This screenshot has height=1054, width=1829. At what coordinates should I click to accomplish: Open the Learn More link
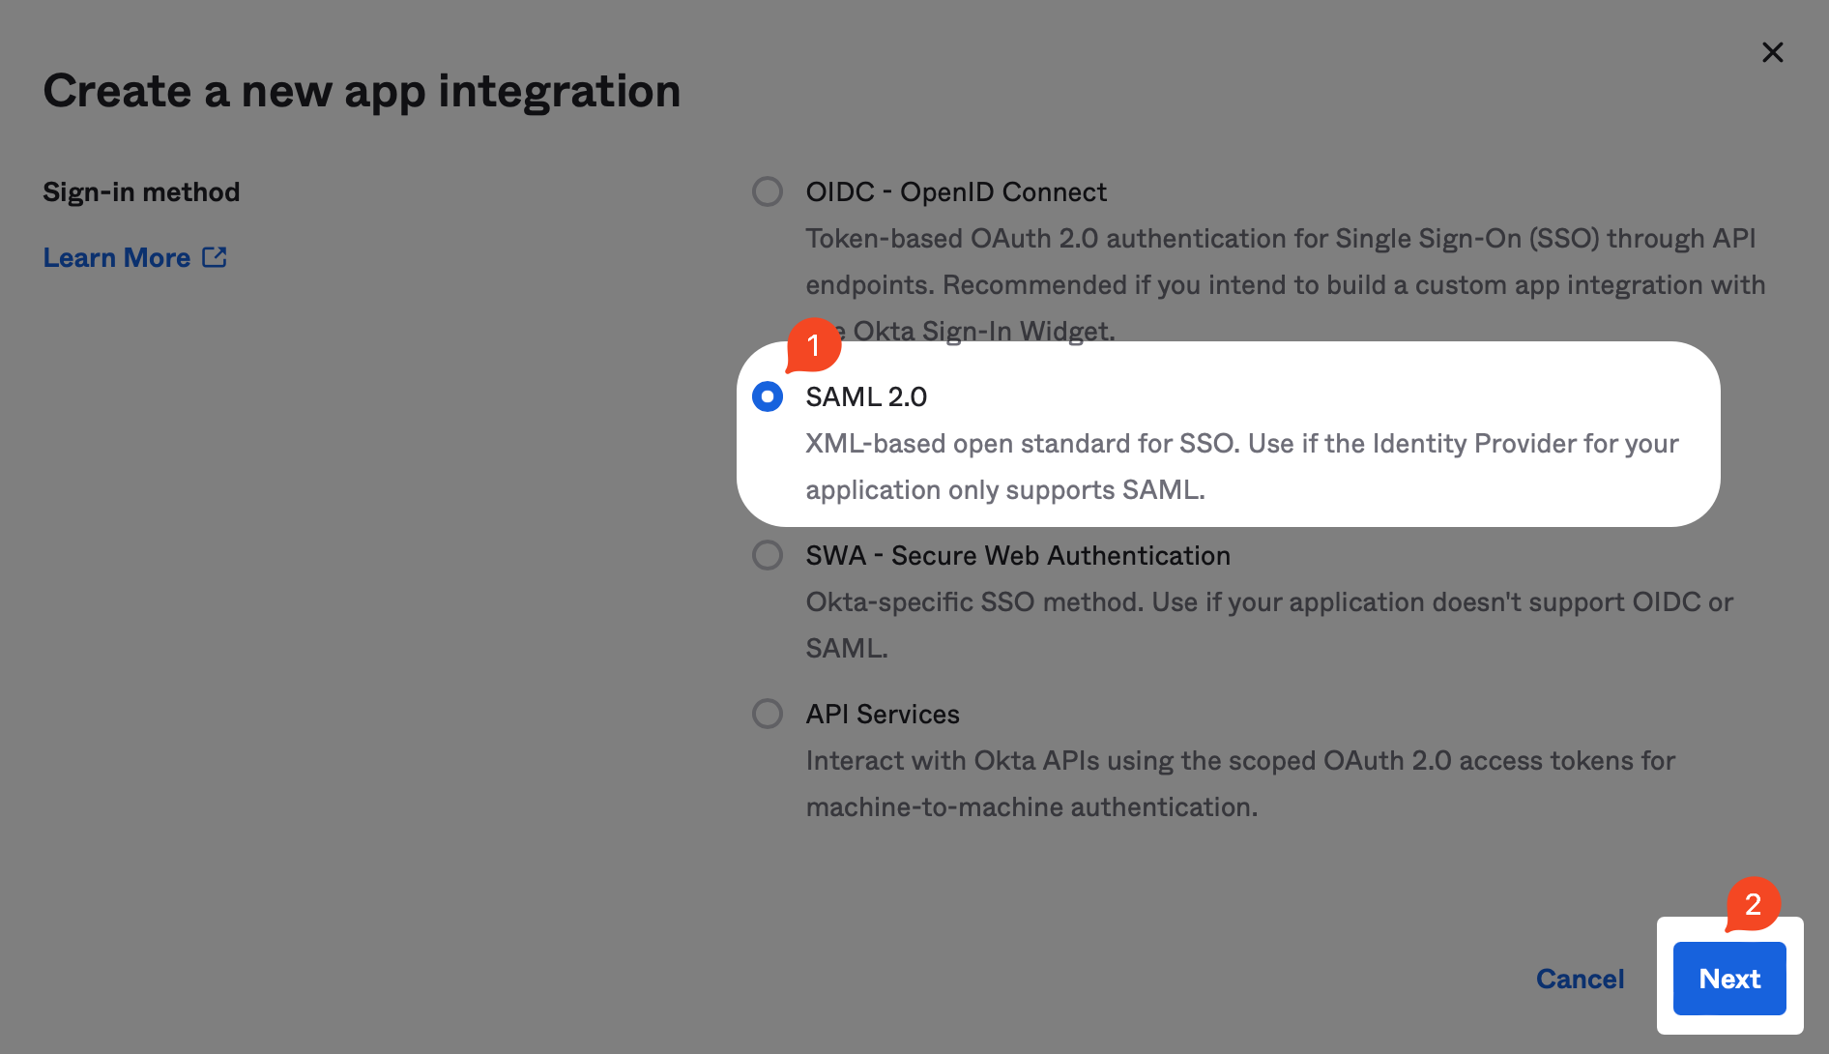click(117, 258)
